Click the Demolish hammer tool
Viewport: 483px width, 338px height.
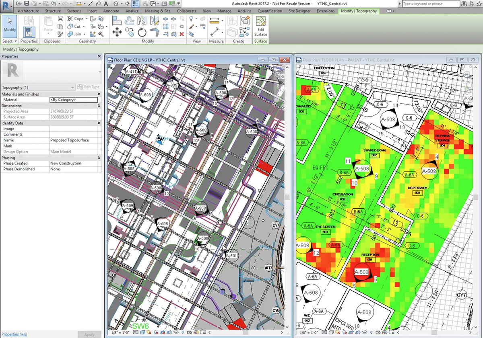pyautogui.click(x=101, y=34)
